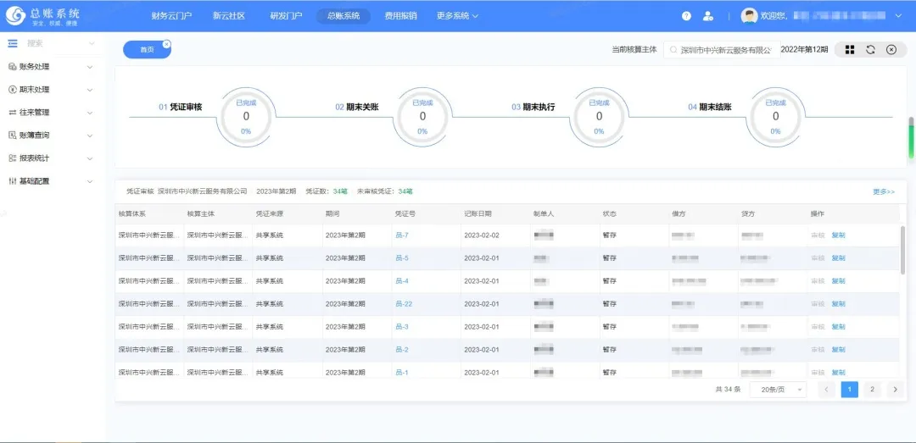
Task: Click the 03 期末执行 progress circle
Action: (600, 117)
